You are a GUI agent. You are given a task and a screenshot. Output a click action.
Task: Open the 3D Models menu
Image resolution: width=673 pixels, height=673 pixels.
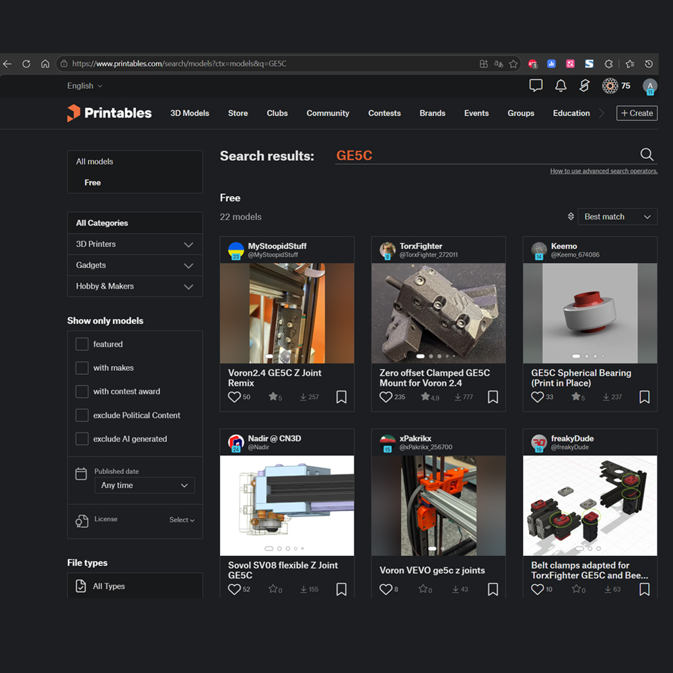190,113
